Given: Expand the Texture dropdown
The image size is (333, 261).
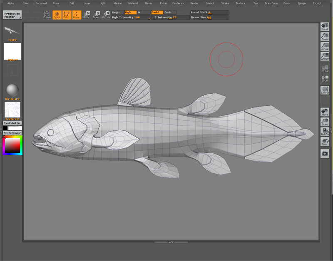Looking at the screenshot, I should [x=12, y=119].
